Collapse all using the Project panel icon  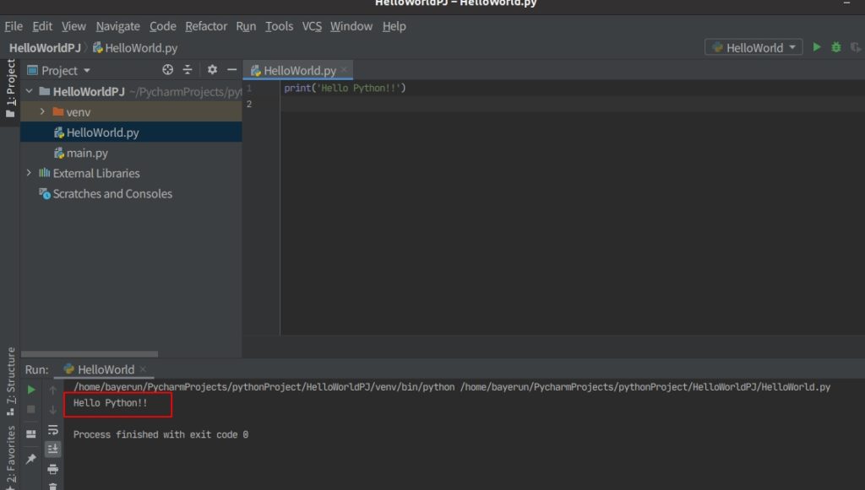[x=188, y=70]
